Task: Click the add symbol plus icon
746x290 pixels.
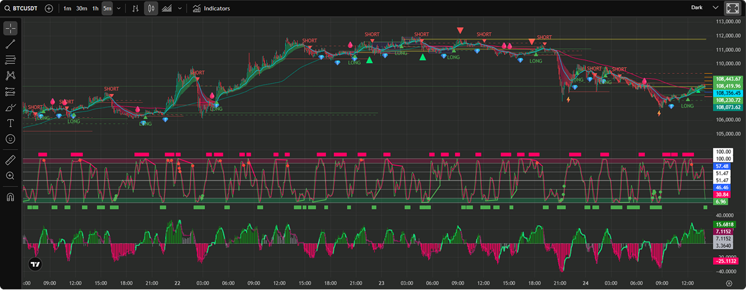Action: point(48,8)
